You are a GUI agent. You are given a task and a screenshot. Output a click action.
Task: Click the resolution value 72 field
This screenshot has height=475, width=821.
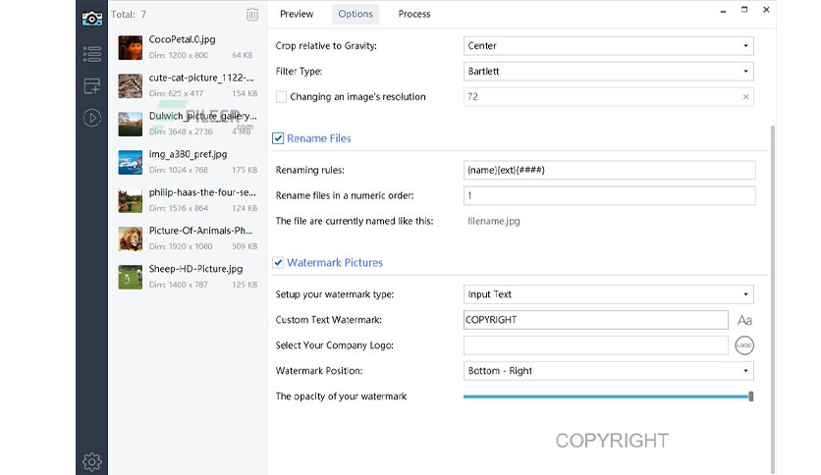coord(609,97)
